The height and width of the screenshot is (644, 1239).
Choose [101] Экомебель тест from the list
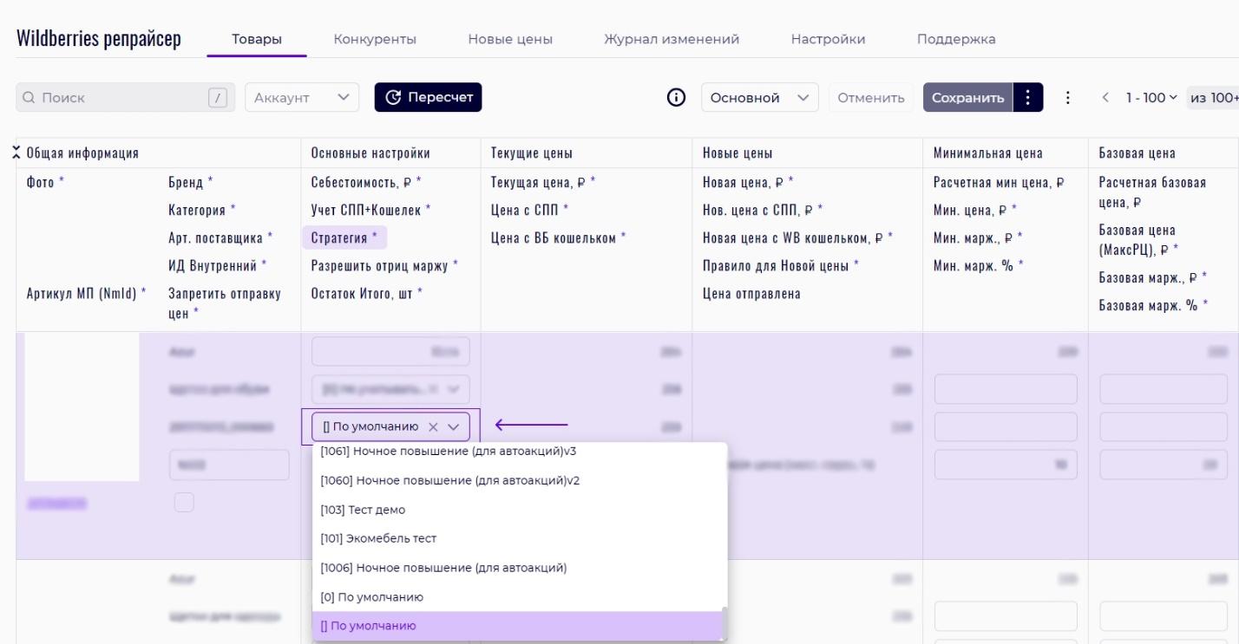[x=378, y=538]
